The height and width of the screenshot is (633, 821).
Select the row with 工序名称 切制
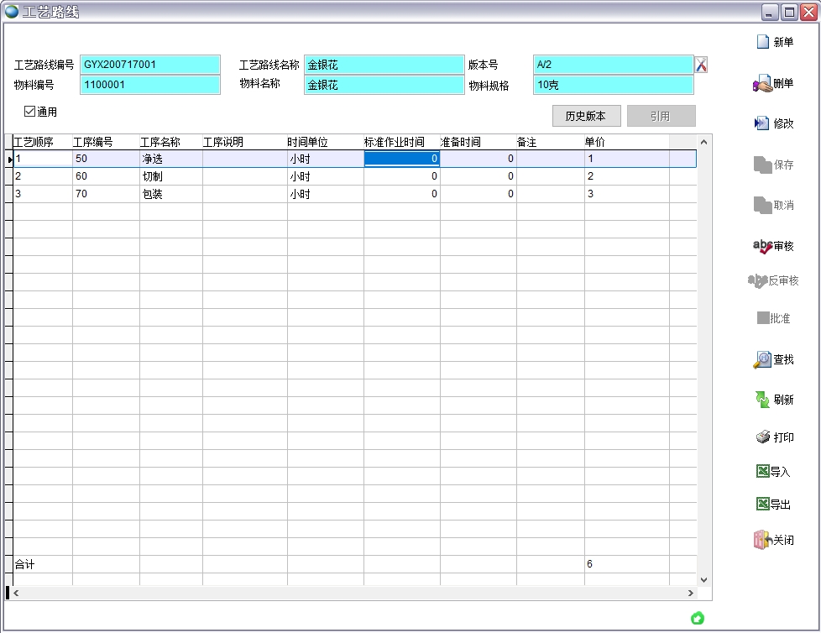(x=170, y=176)
